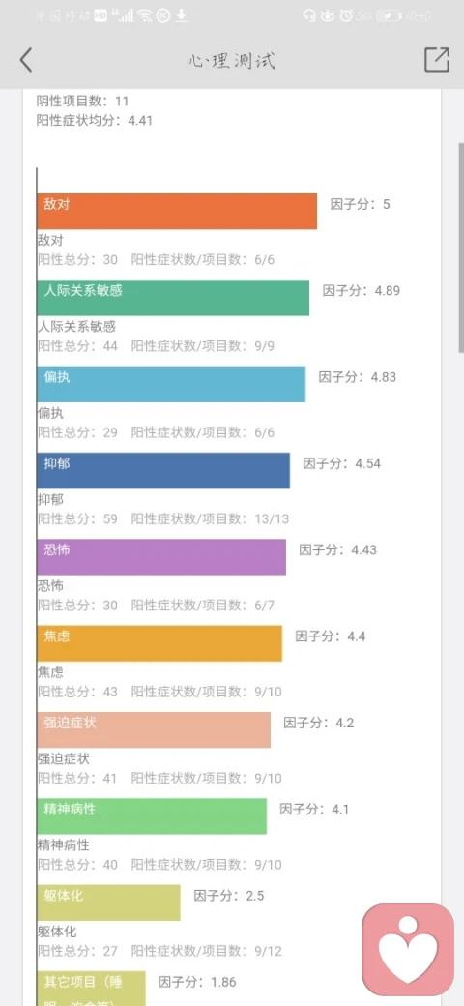This screenshot has height=1006, width=464.
Task: Tap the headphone status icon
Action: (x=310, y=16)
